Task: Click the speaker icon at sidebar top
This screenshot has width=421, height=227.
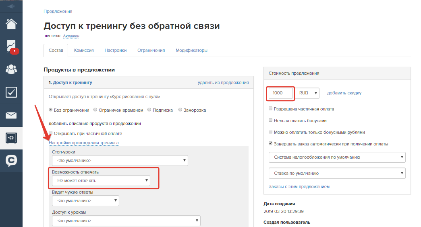Action: 11,6
